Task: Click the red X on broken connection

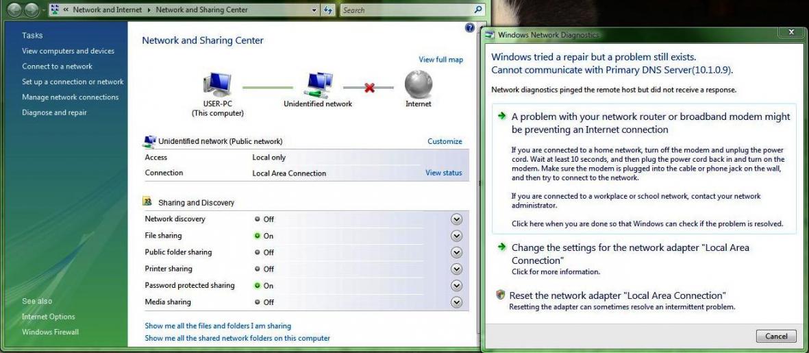Action: tap(369, 88)
